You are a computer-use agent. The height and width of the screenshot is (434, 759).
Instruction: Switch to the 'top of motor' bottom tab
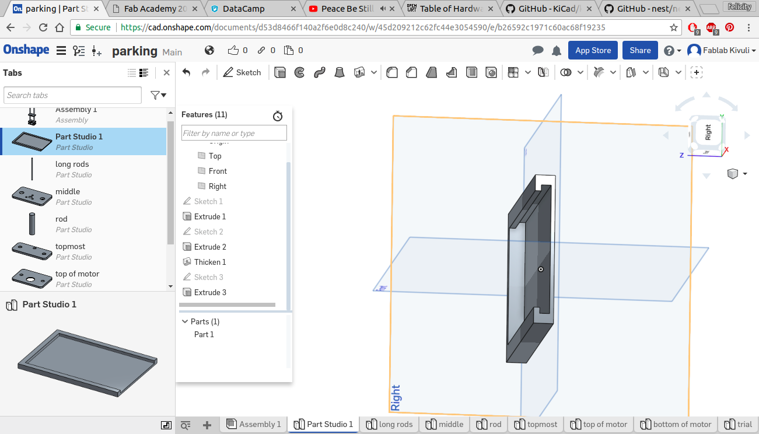pyautogui.click(x=599, y=424)
